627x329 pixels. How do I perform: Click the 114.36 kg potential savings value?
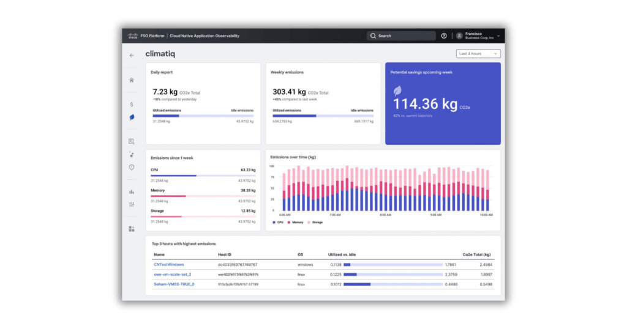point(426,104)
